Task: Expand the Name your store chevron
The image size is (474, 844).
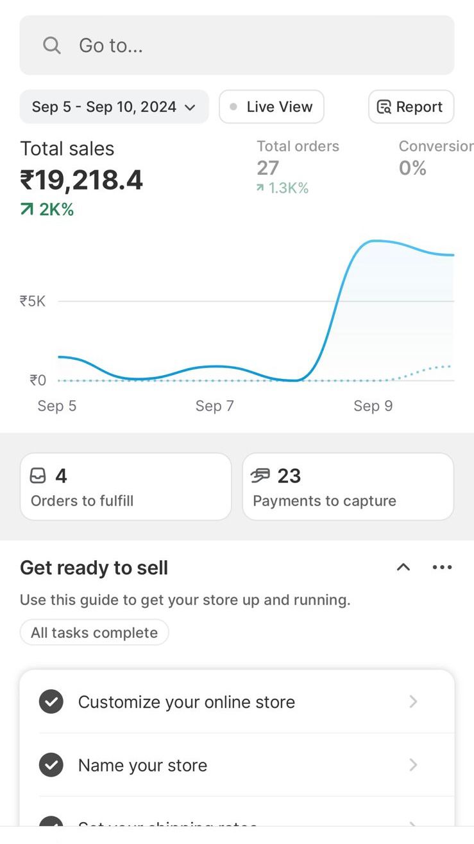Action: tap(414, 765)
